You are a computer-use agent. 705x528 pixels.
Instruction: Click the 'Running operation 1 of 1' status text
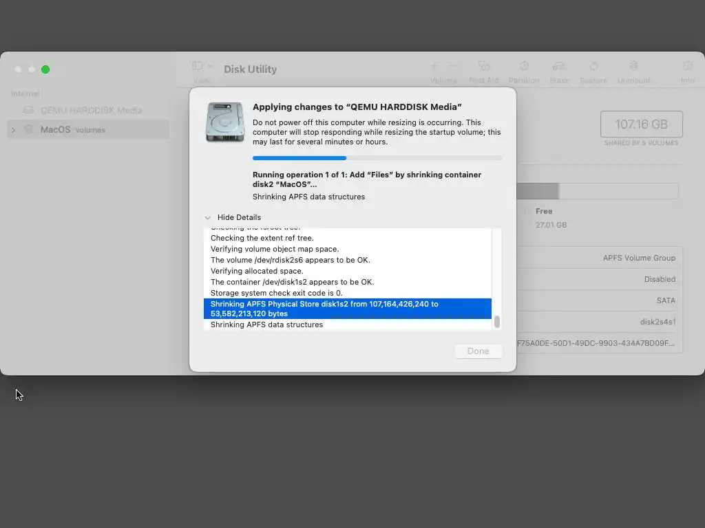tap(367, 179)
